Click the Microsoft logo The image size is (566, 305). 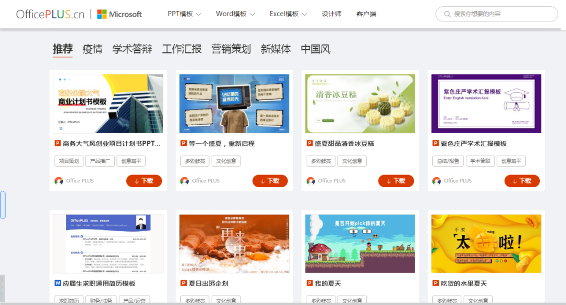119,14
